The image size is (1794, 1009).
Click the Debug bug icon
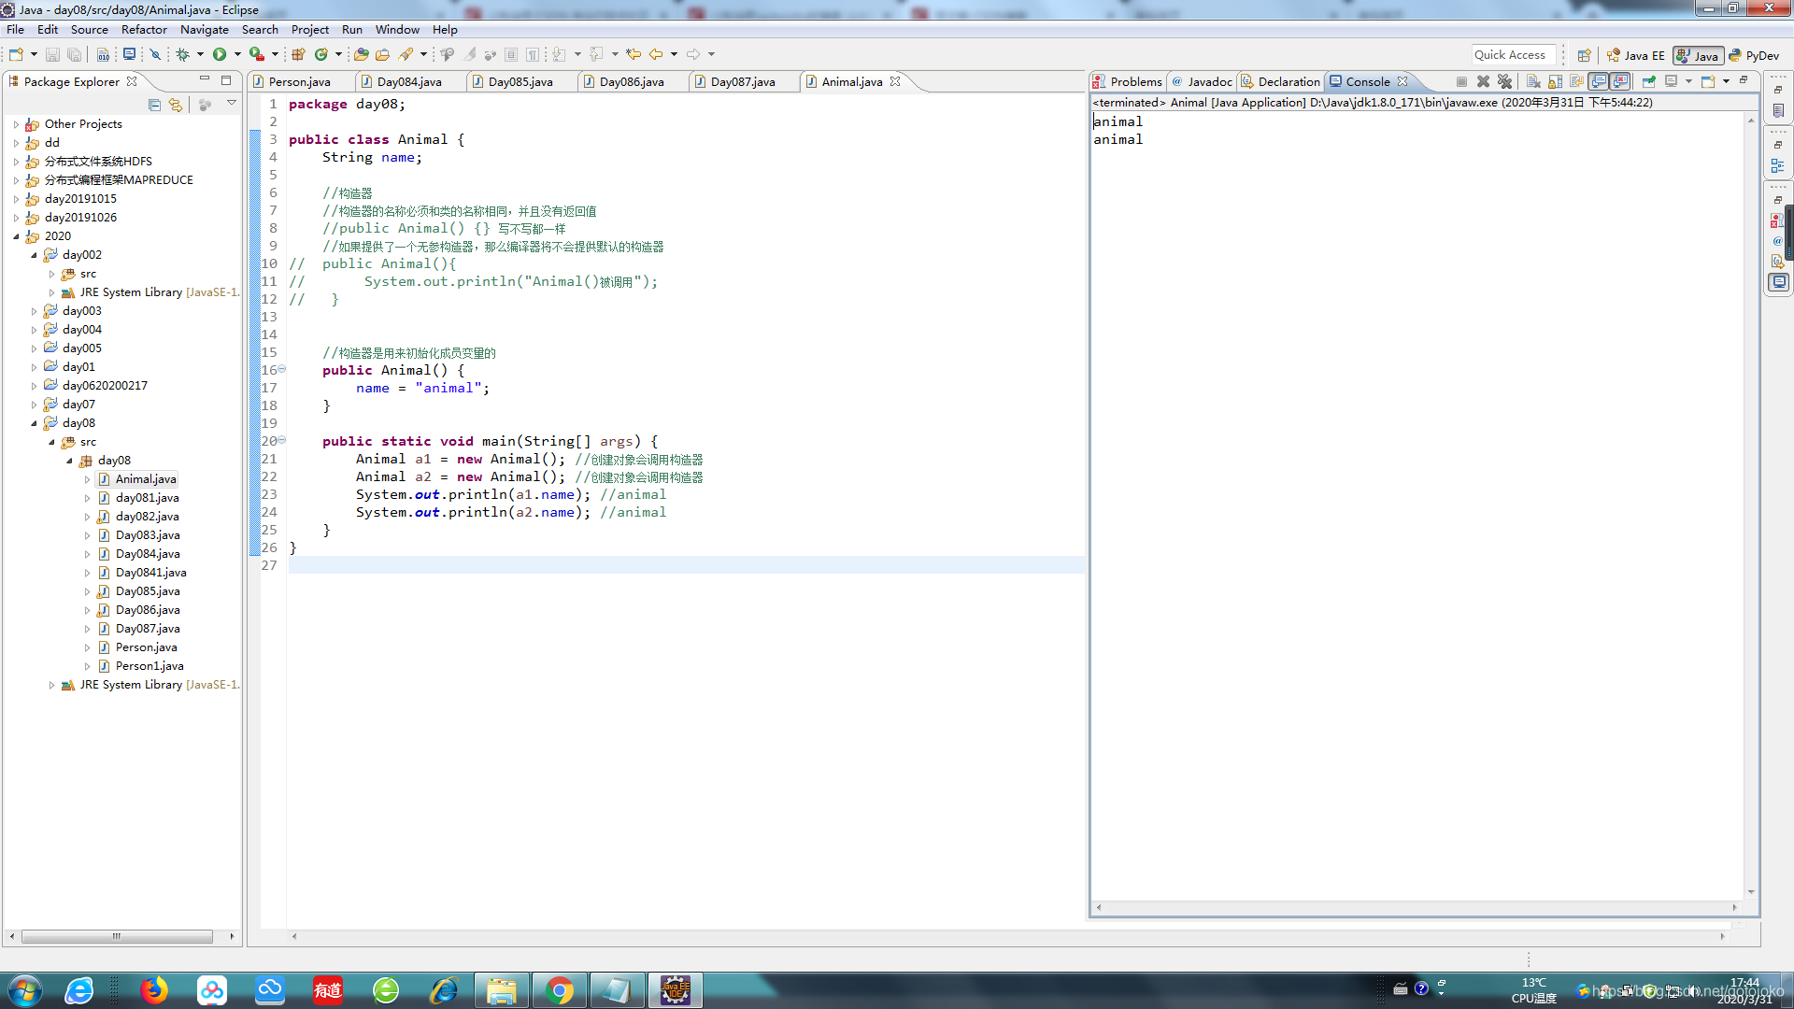(183, 55)
